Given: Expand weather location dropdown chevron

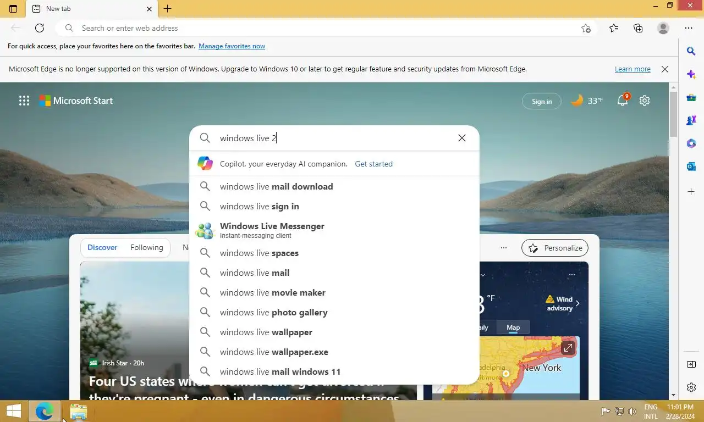Looking at the screenshot, I should (483, 275).
